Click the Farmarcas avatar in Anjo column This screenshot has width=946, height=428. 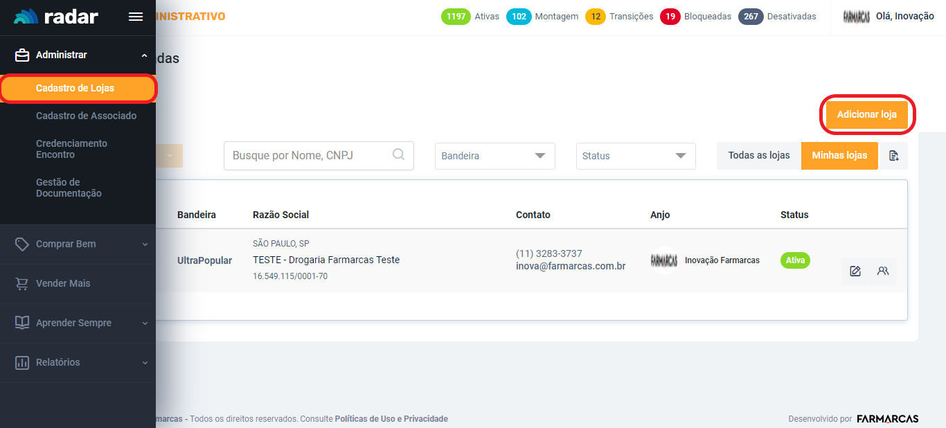663,260
